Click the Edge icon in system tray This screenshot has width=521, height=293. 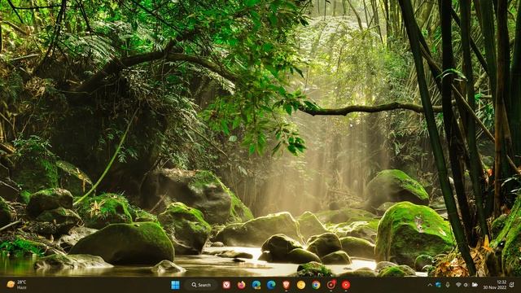[438, 285]
